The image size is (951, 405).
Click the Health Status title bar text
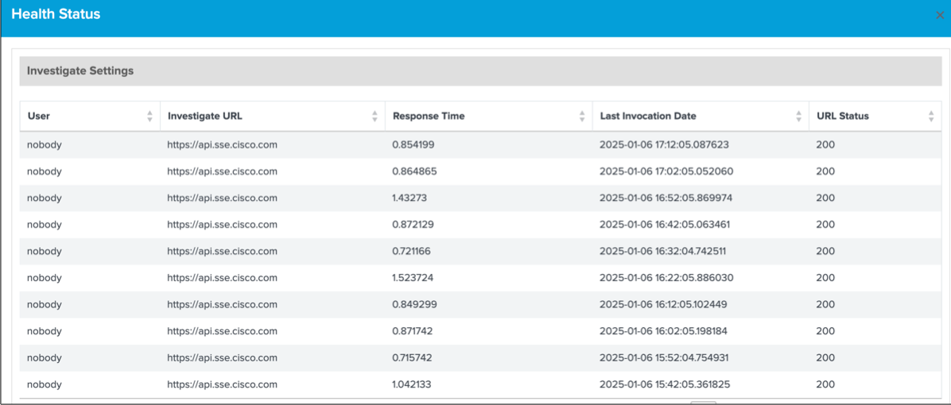56,14
